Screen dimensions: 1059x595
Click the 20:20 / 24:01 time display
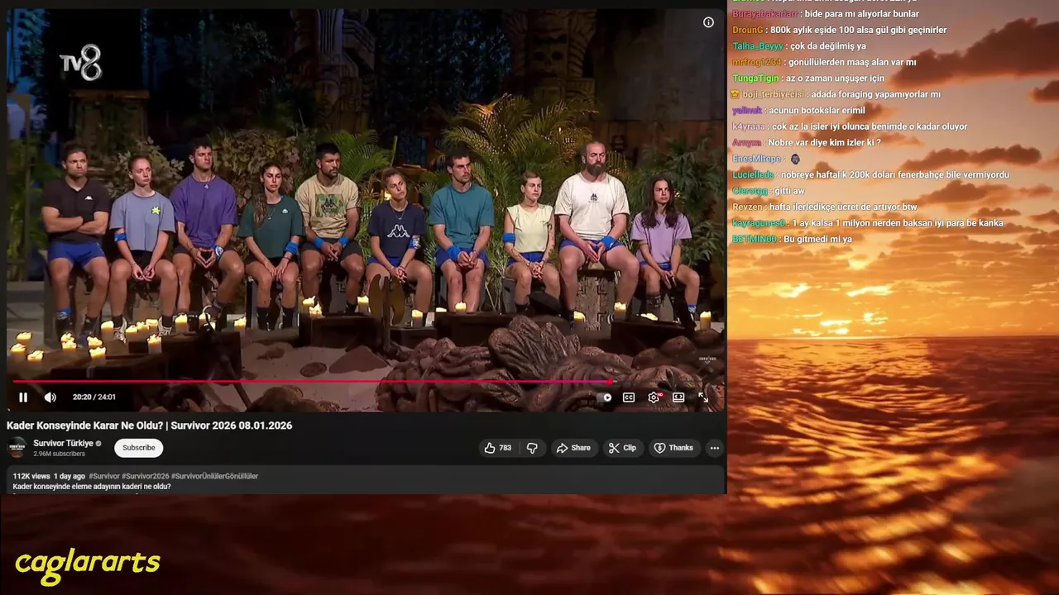coord(94,397)
